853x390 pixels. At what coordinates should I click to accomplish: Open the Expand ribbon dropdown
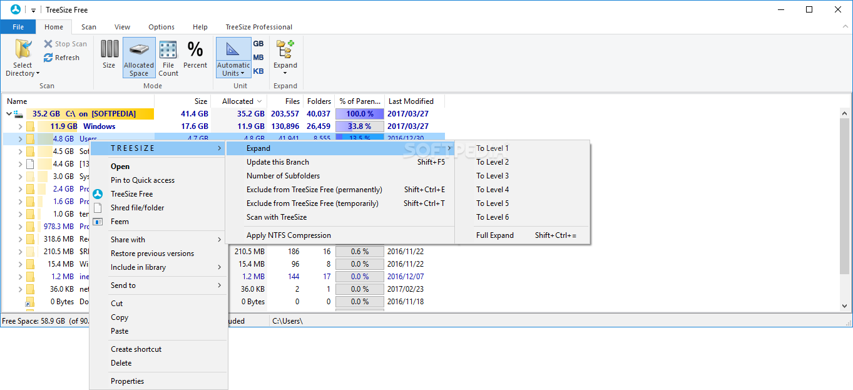point(285,58)
